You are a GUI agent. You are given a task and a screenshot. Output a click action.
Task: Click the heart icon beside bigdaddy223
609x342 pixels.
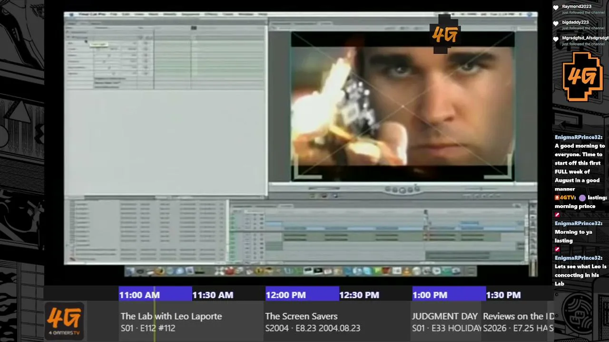pos(556,23)
